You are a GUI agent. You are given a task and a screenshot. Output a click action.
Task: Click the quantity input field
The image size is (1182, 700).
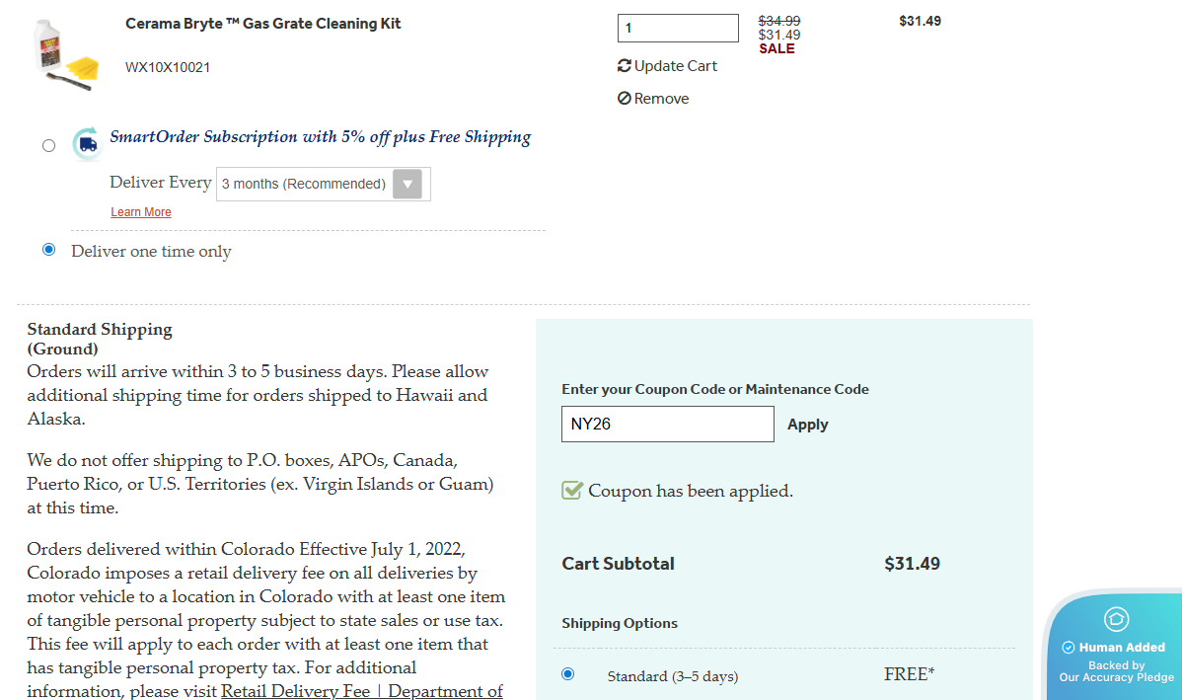678,29
